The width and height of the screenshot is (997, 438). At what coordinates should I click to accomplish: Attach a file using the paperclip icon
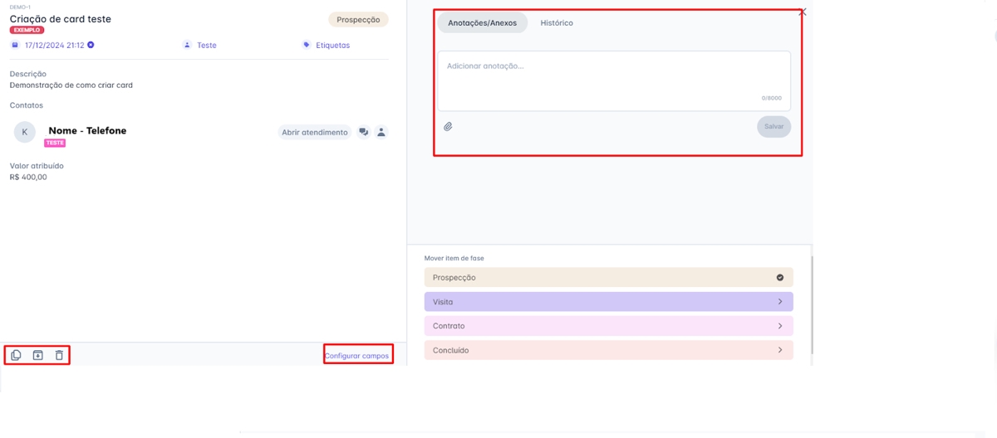coord(448,127)
